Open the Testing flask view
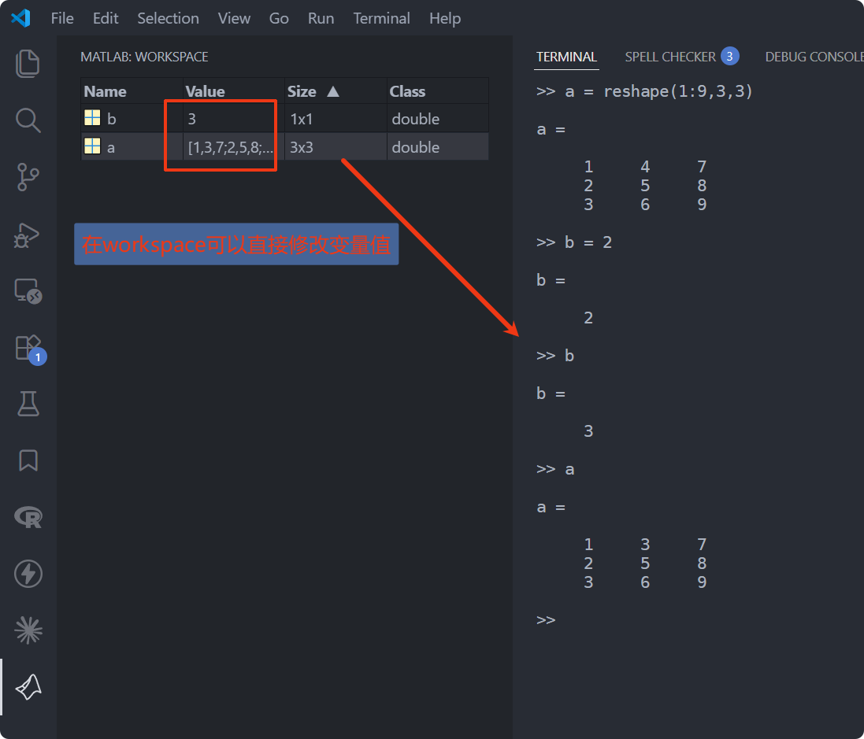The width and height of the screenshot is (864, 739). (x=28, y=404)
